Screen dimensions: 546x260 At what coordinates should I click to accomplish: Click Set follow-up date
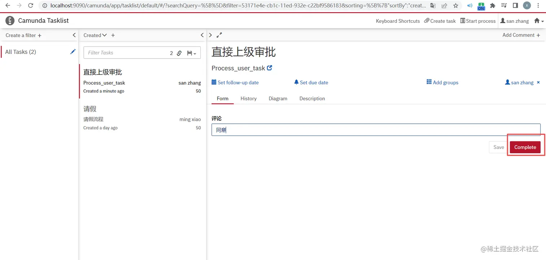click(x=235, y=82)
